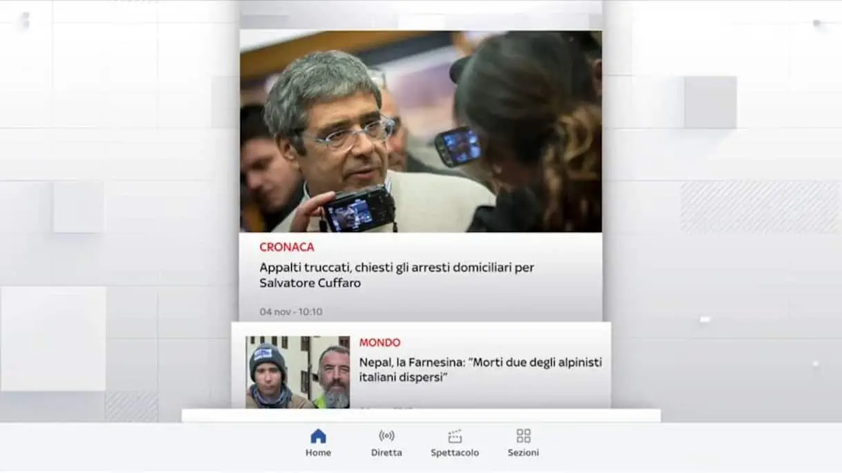Open the MONDO category link
Screen dimensions: 842x473
point(380,342)
